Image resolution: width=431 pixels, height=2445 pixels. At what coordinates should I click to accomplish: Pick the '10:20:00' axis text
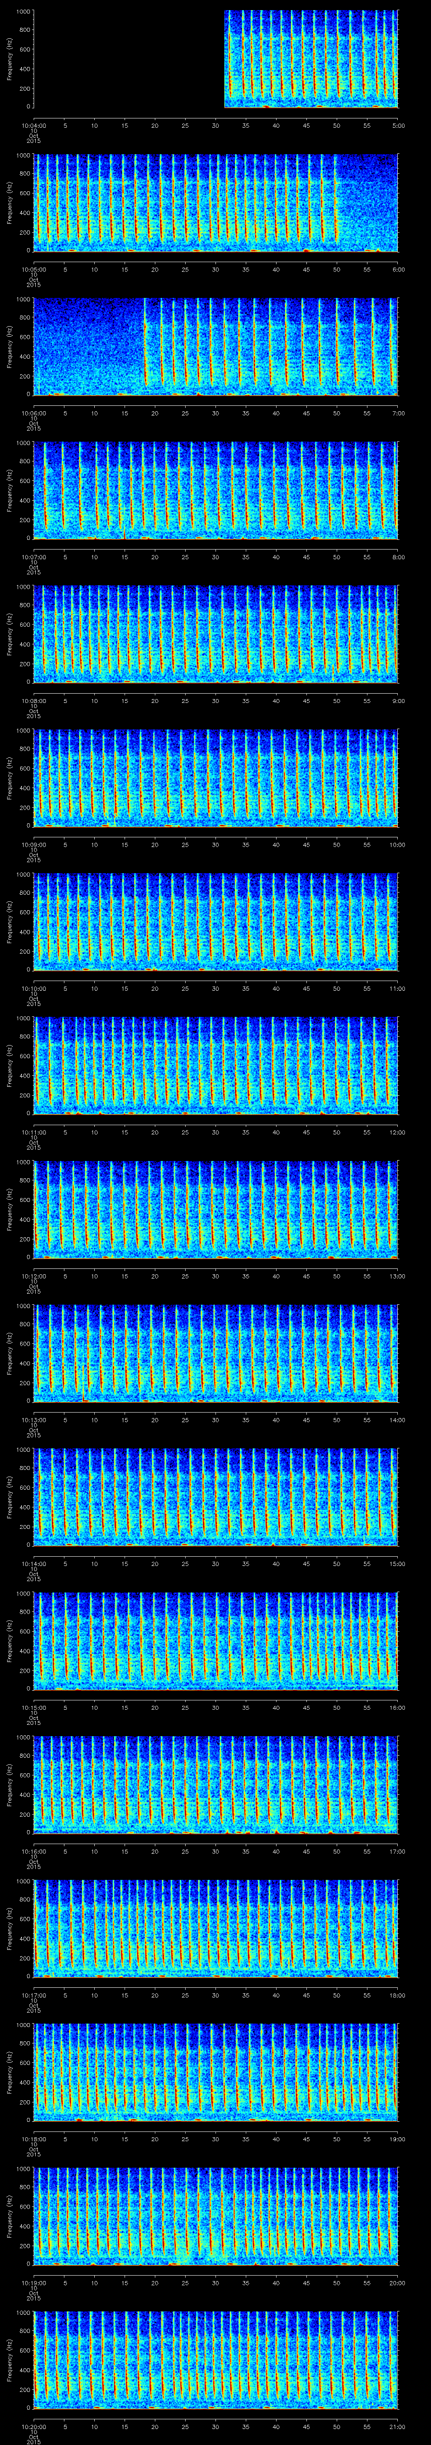click(34, 2426)
